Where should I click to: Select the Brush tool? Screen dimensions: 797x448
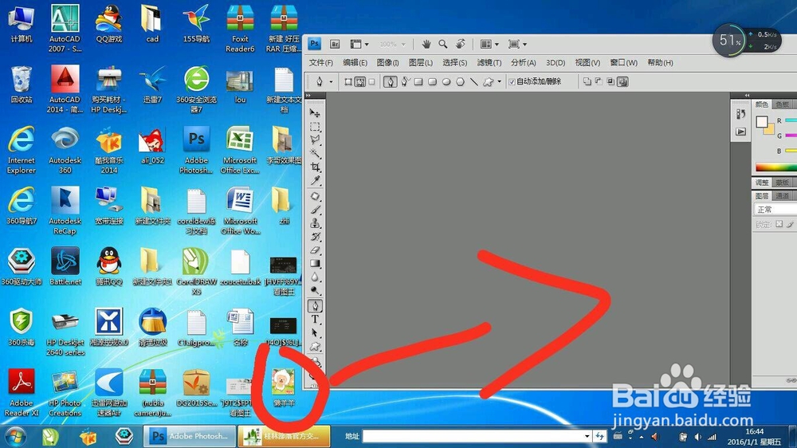(315, 210)
